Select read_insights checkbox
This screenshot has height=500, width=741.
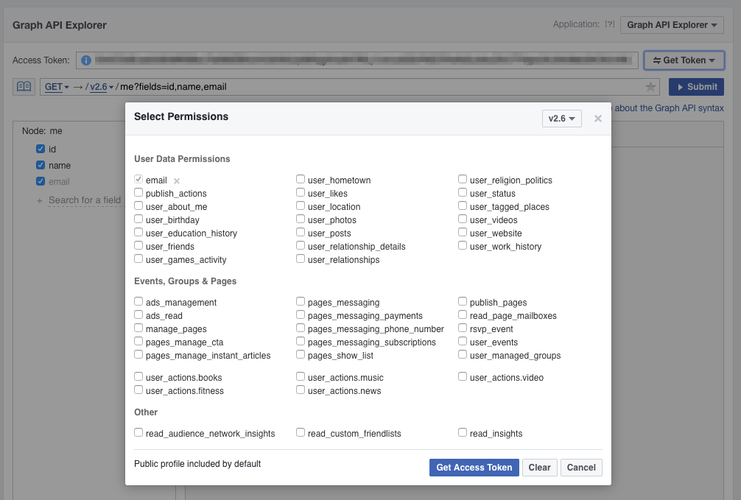[x=463, y=432]
